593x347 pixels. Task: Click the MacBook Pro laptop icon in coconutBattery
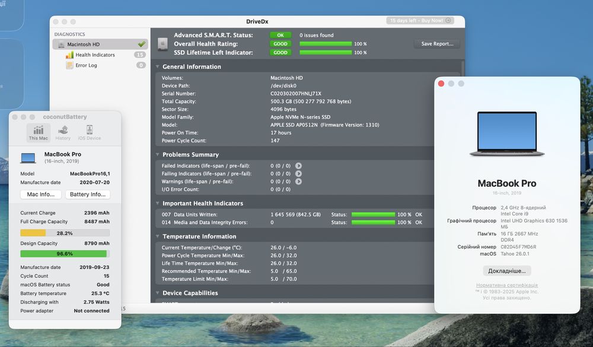[28, 158]
